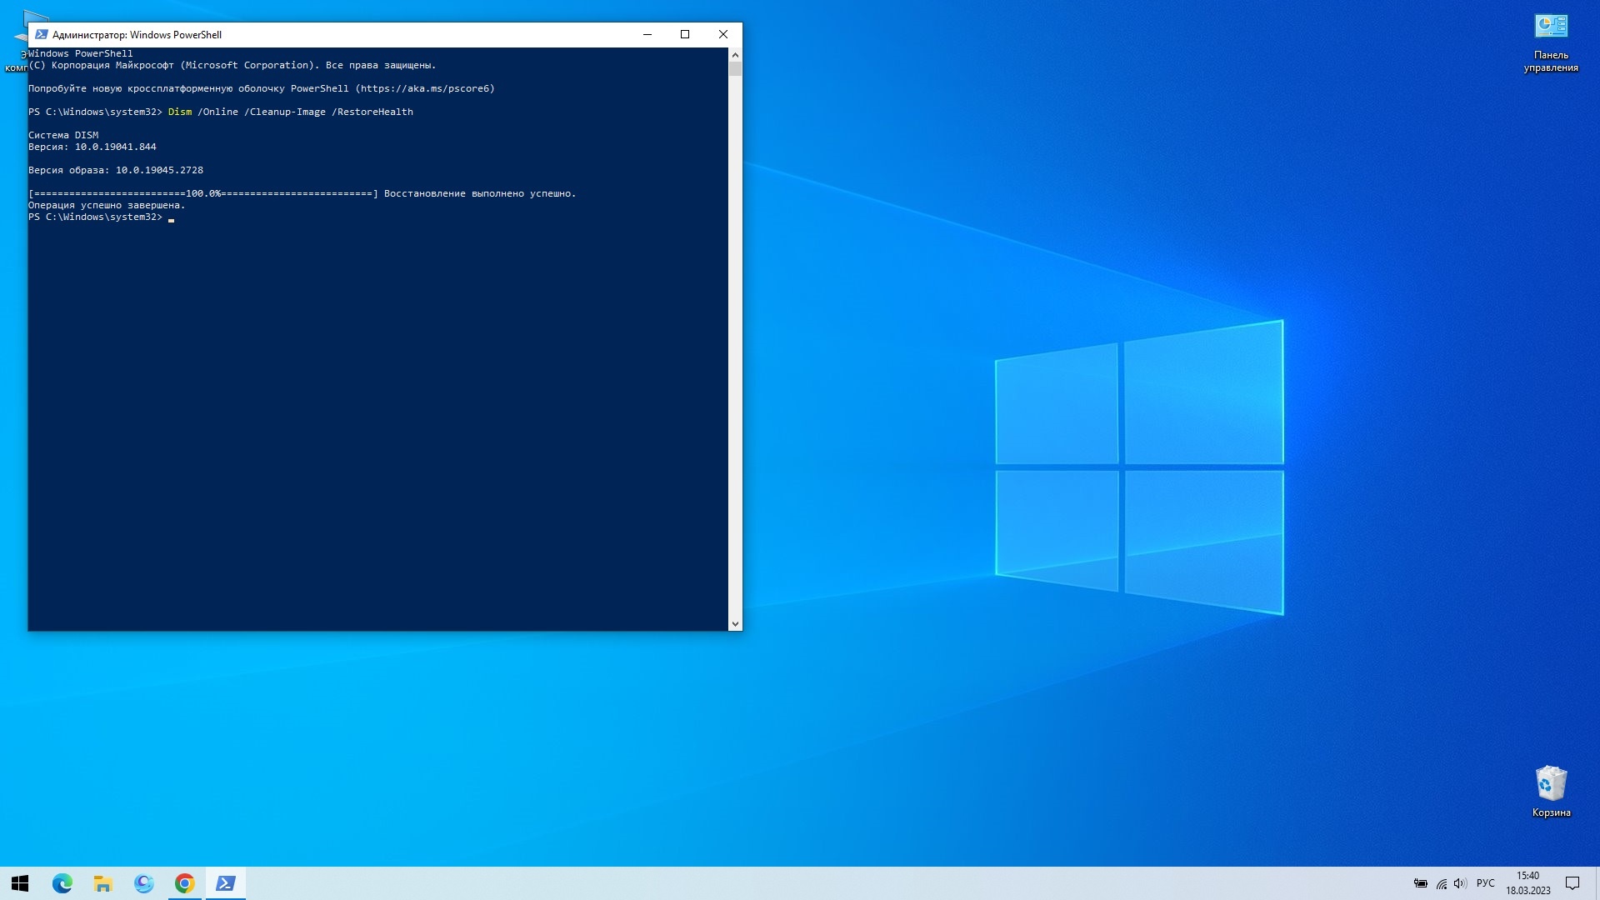
Task: Maximize the PowerShell window
Action: [685, 35]
